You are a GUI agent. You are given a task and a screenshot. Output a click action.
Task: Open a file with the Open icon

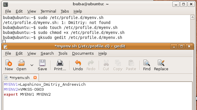click(x=21, y=63)
